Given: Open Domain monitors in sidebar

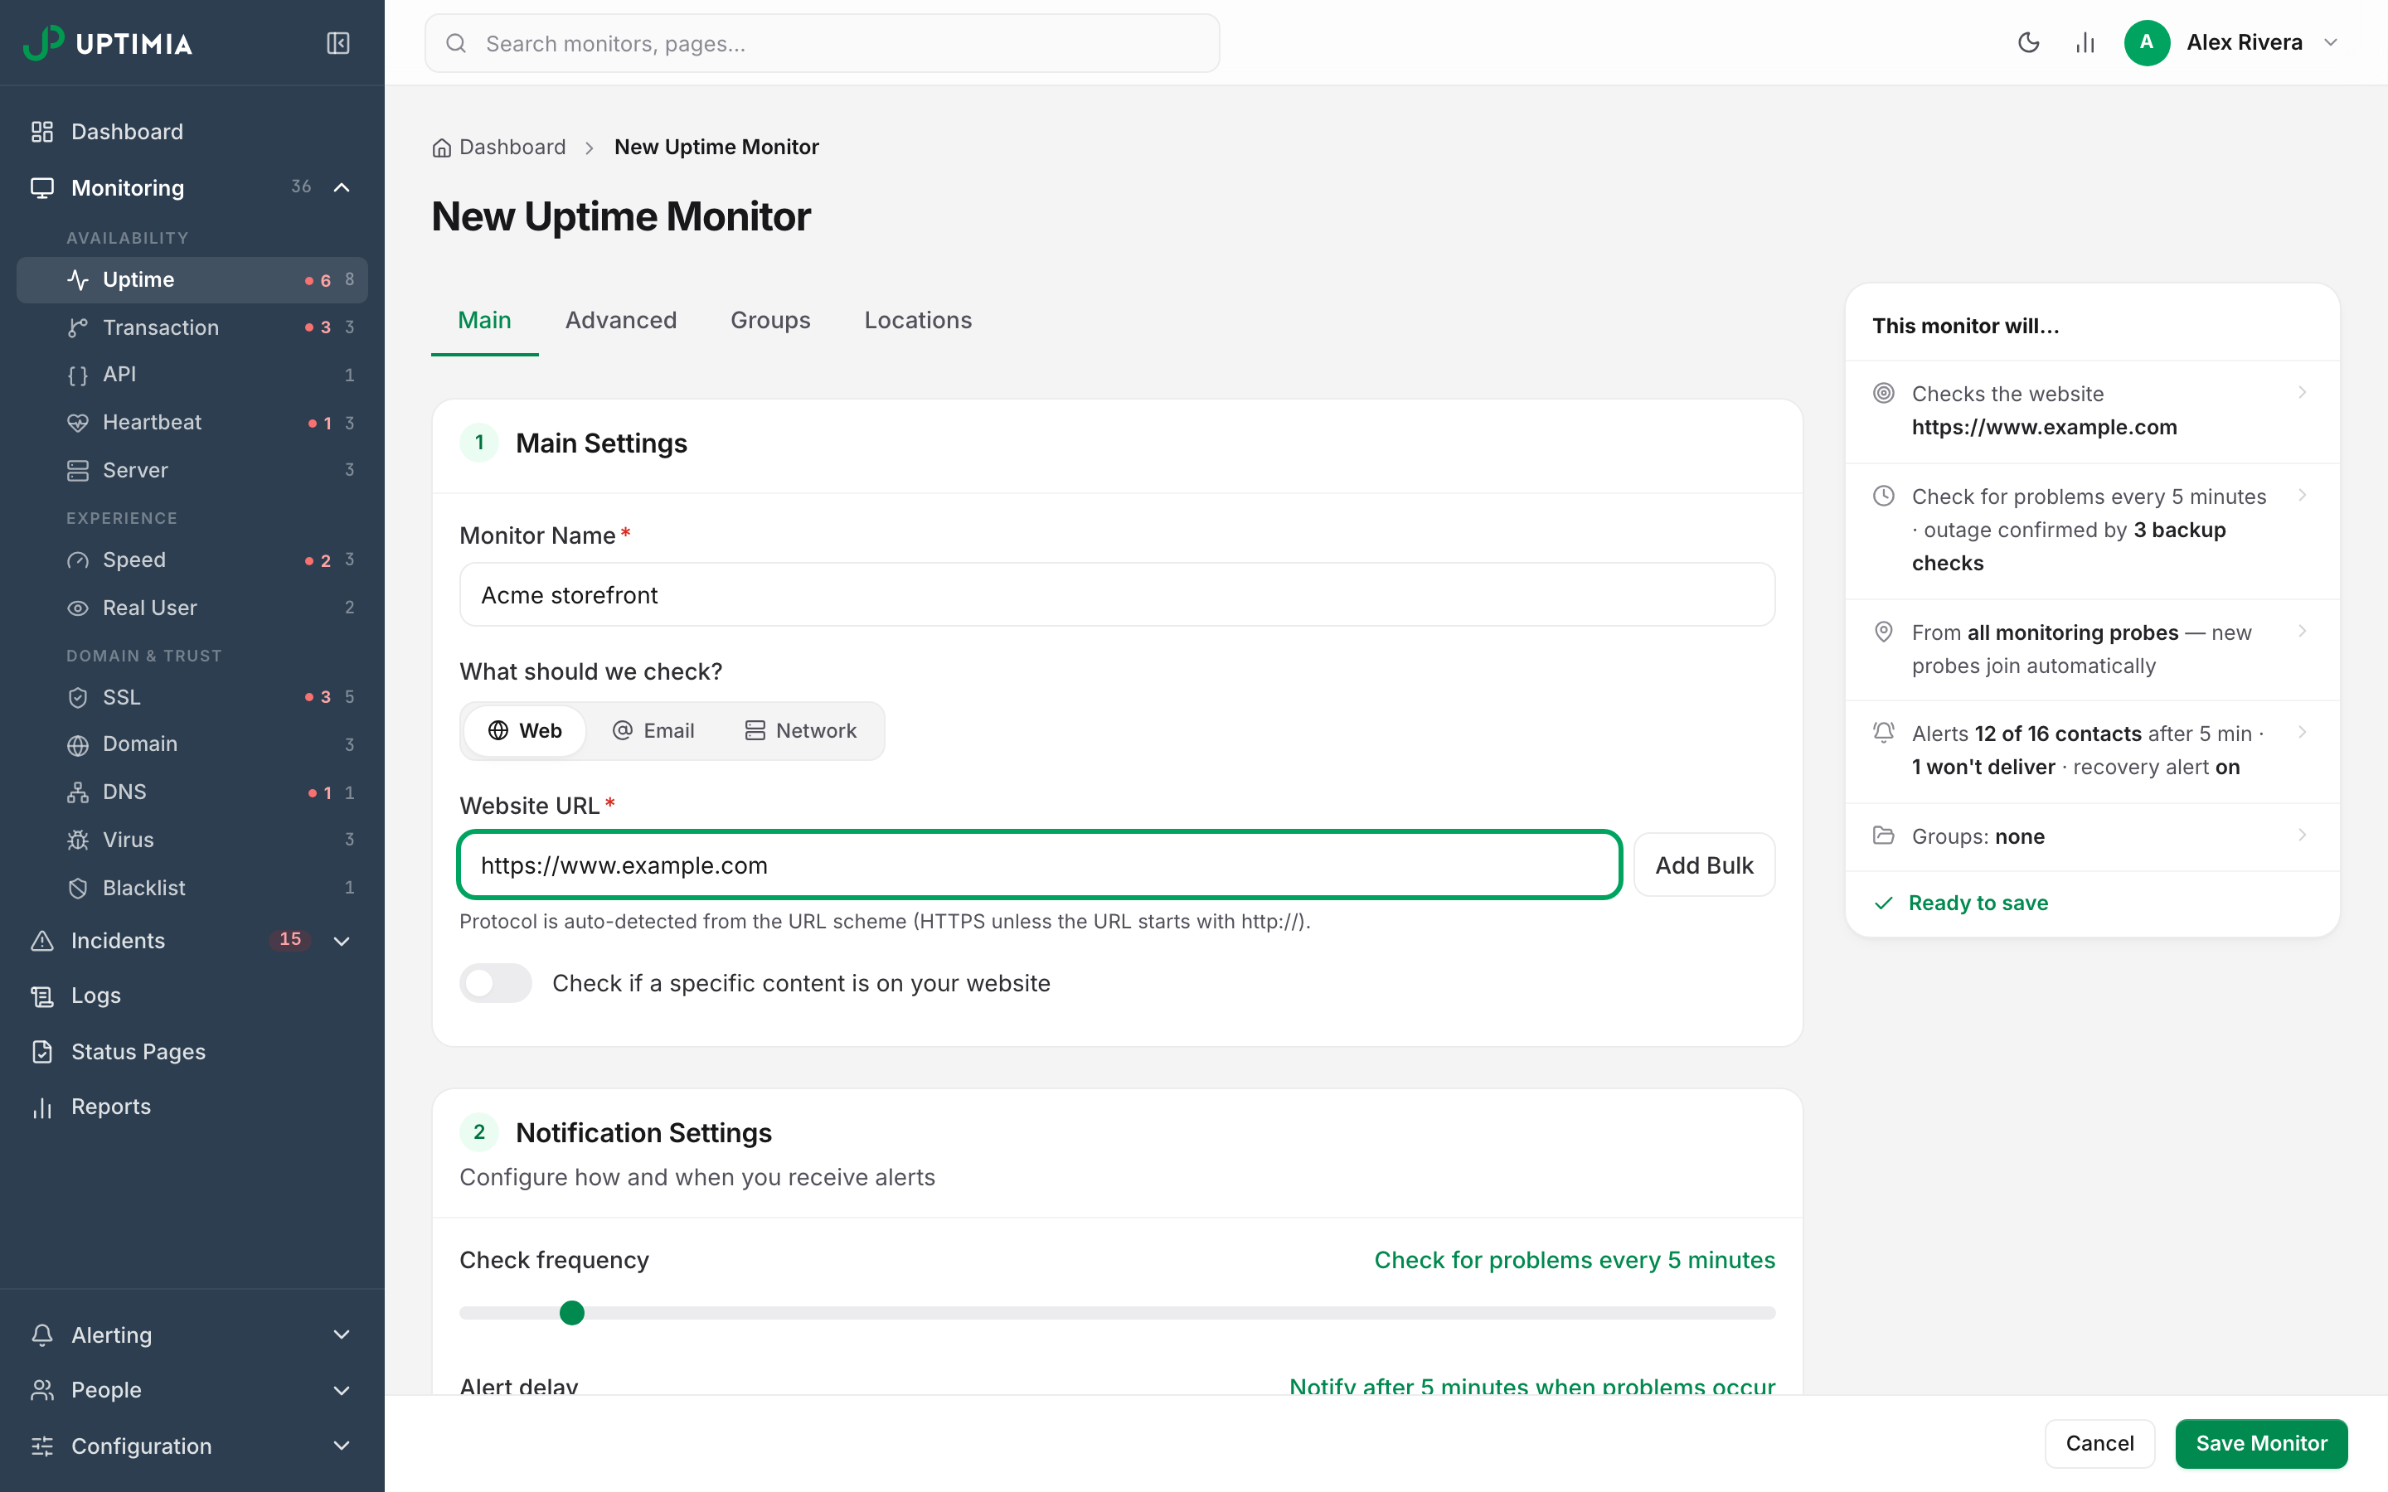Looking at the screenshot, I should [x=192, y=744].
